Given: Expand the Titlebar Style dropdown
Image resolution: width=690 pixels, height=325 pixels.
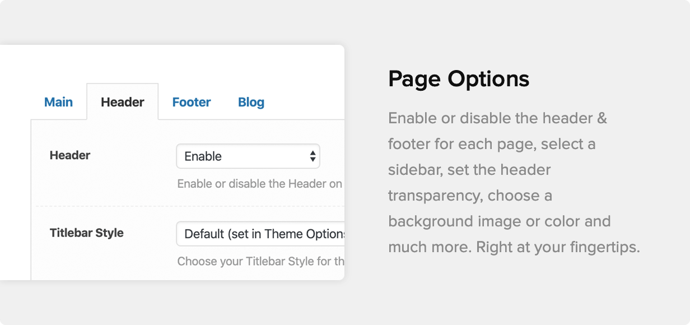Looking at the screenshot, I should pos(261,234).
